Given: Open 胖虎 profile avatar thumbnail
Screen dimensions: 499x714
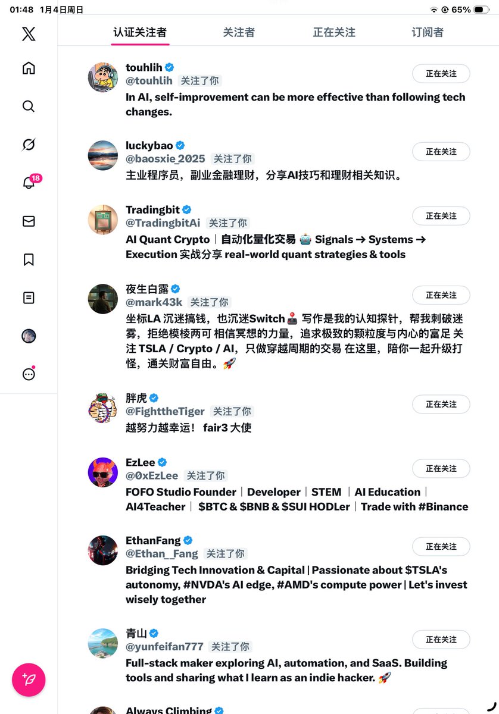Looking at the screenshot, I should click(103, 408).
